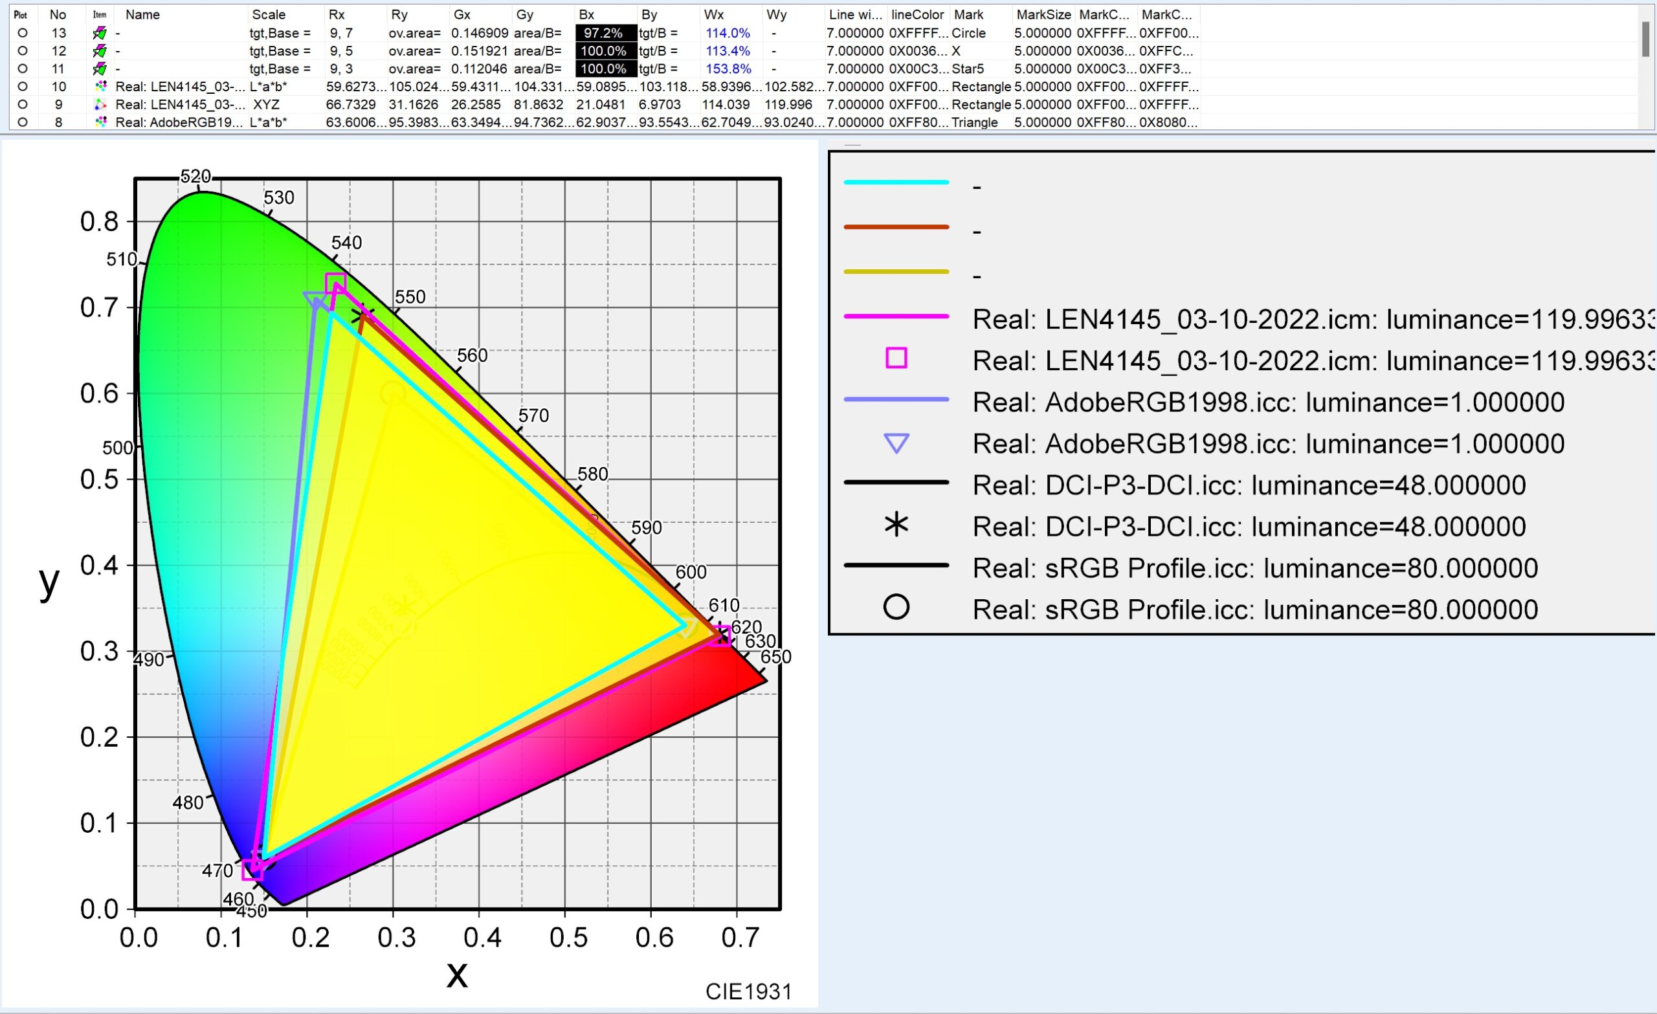Click the MarkSize column header
Image resolution: width=1657 pixels, height=1014 pixels.
click(x=1043, y=15)
